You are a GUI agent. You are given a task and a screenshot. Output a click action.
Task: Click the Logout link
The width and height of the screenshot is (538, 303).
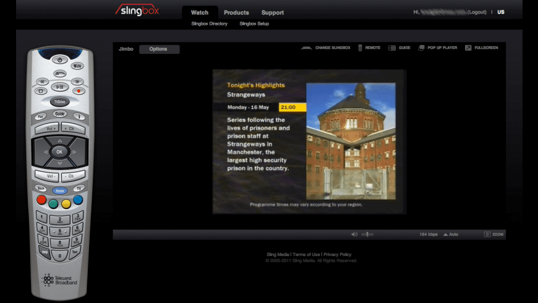click(477, 12)
